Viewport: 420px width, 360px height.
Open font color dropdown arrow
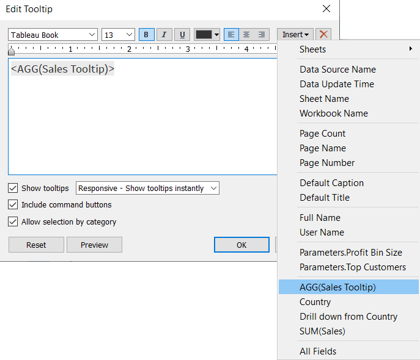click(x=216, y=35)
